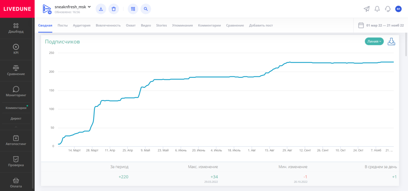408x191 pixels.
Task: Click the support headset icon
Action: coord(388,9)
